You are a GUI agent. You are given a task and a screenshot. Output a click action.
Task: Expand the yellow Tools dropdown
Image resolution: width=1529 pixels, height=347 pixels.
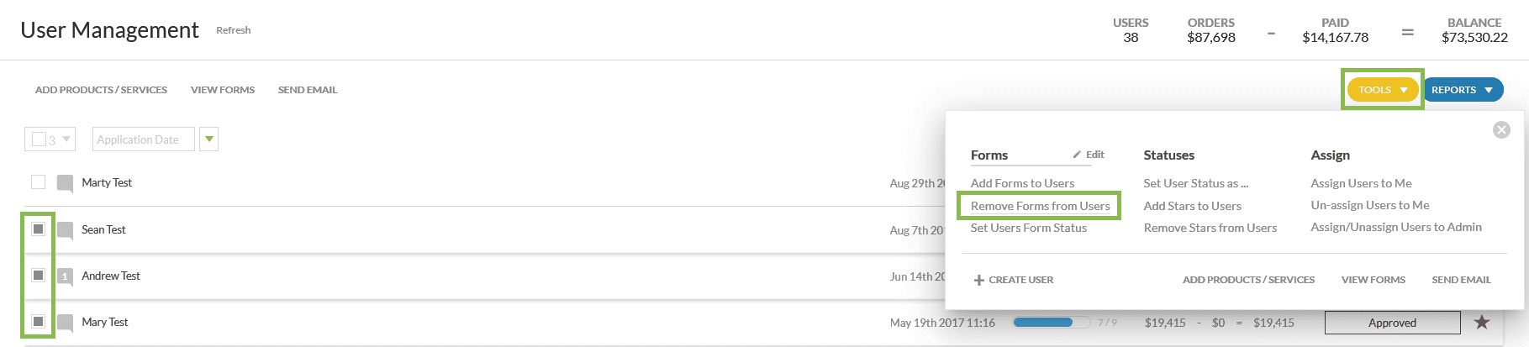(1382, 90)
